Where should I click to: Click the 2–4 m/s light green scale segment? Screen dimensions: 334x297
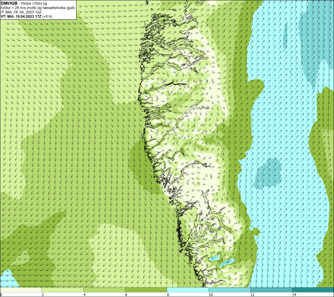click(63, 290)
